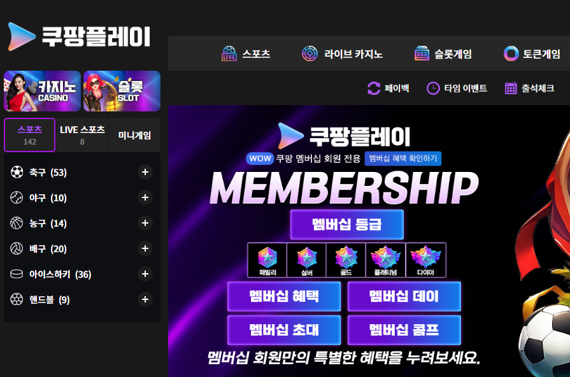The image size is (570, 377).
Task: Expand the 아이스하키 (36) category
Action: coord(145,274)
